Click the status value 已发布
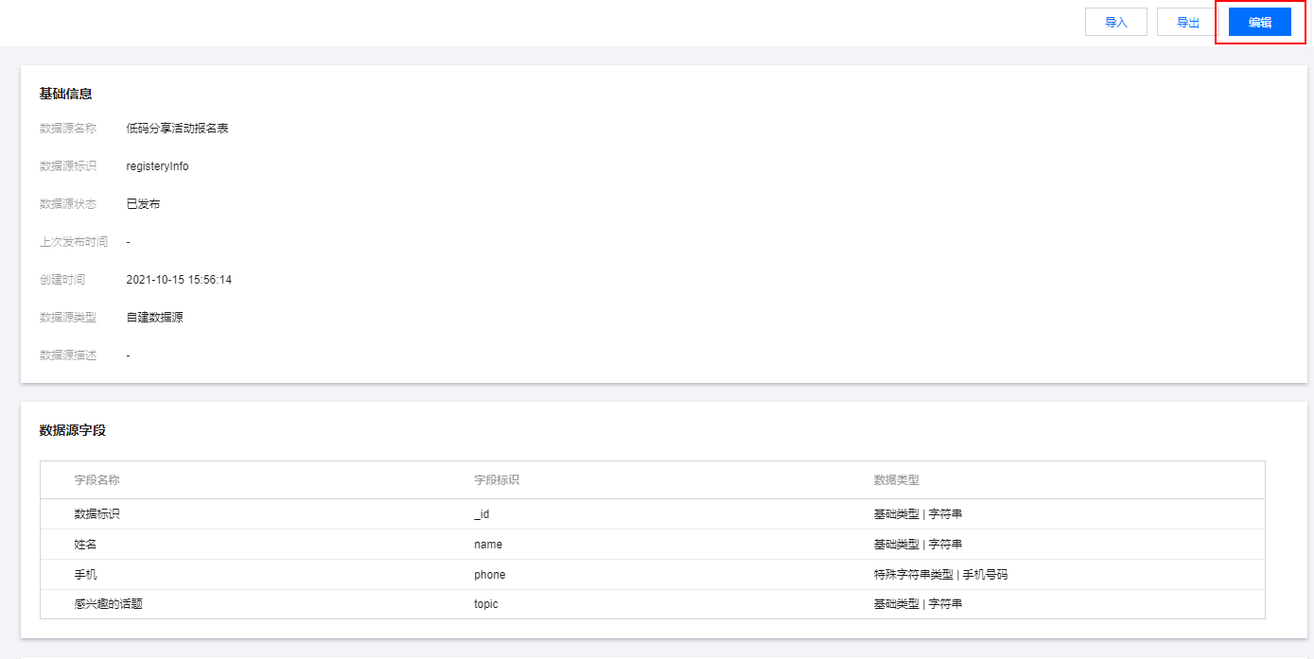This screenshot has width=1314, height=659. tap(143, 203)
